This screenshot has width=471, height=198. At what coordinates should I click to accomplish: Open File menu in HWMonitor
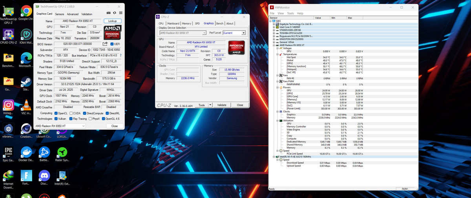click(x=272, y=13)
